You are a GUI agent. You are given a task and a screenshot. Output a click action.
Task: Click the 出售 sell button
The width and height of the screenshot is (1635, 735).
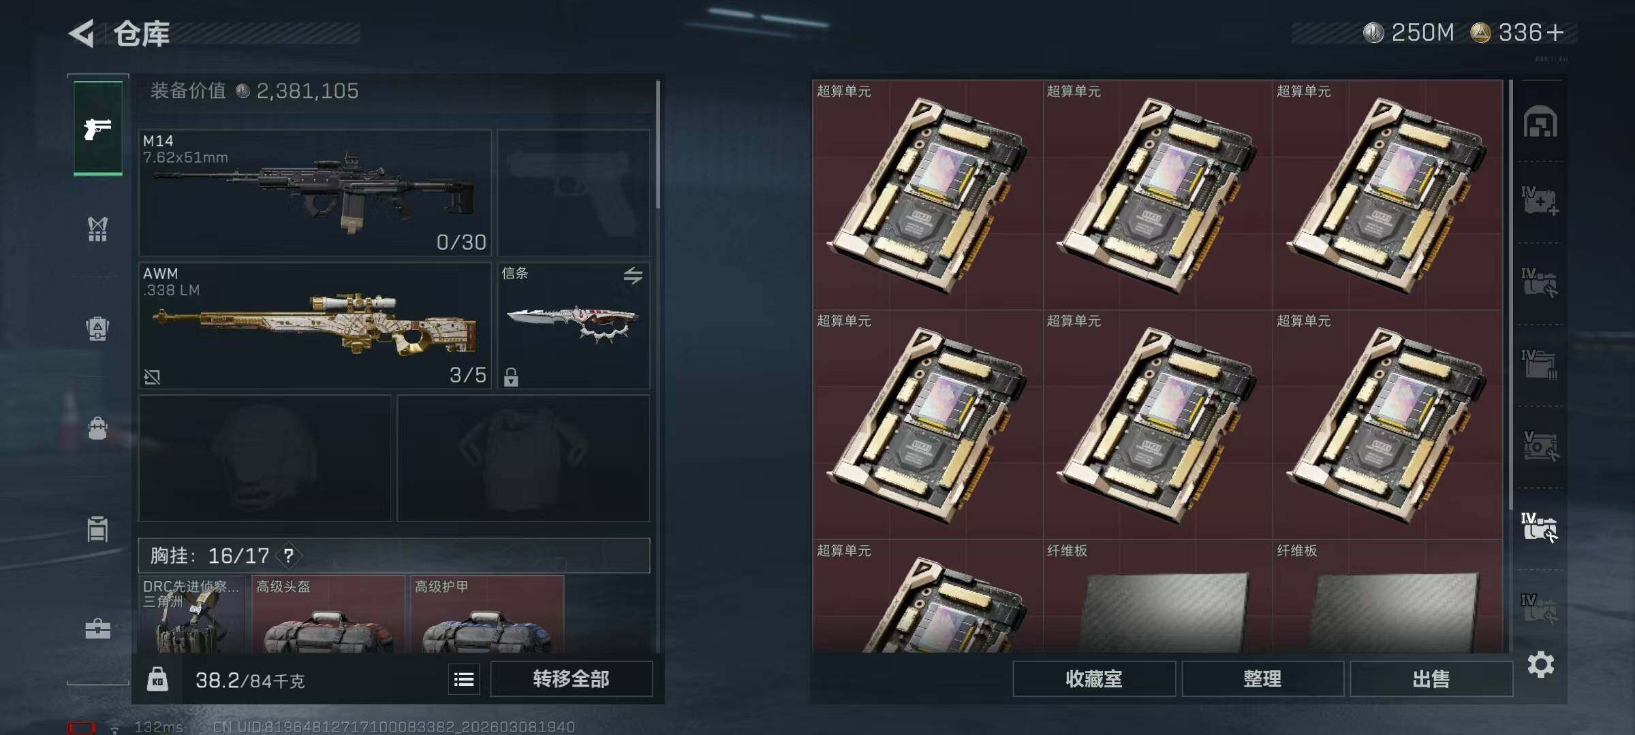pyautogui.click(x=1431, y=679)
